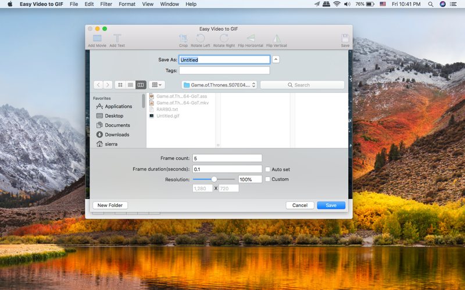
Task: Collapse the save dialog with chevron button
Action: (276, 60)
